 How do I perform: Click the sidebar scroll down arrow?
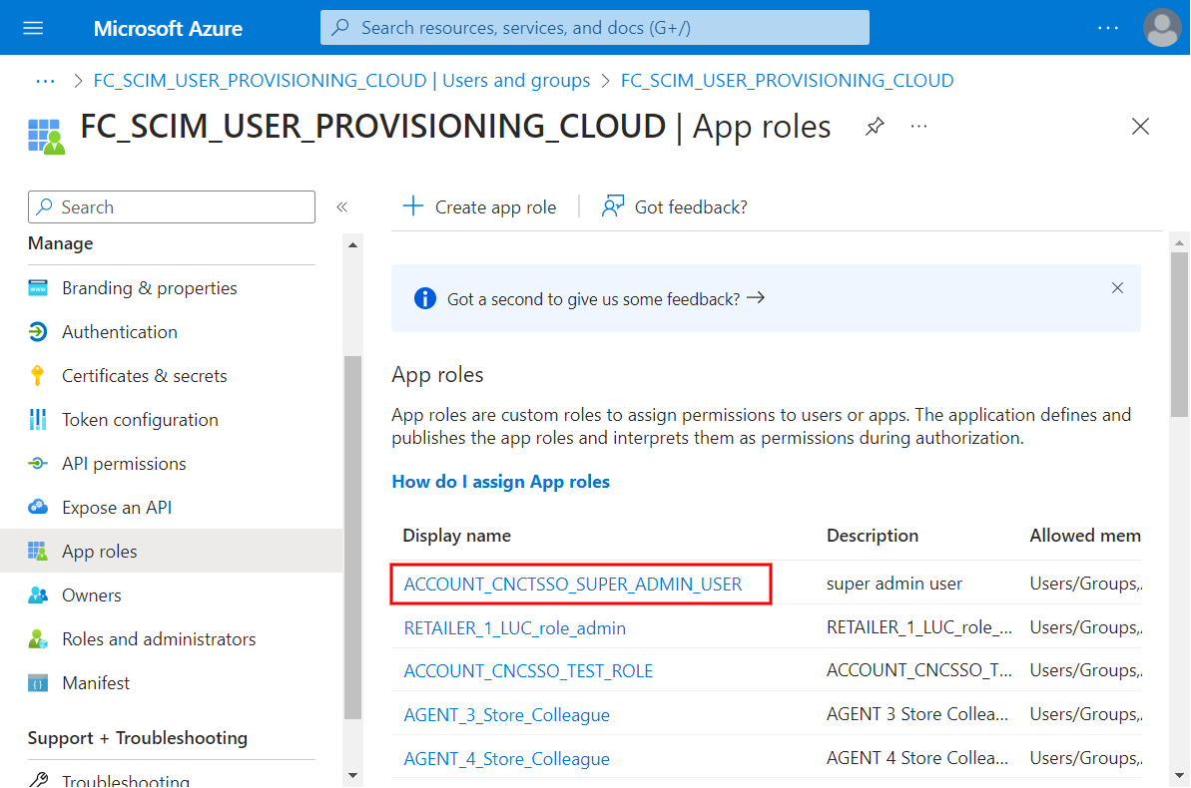pos(352,774)
